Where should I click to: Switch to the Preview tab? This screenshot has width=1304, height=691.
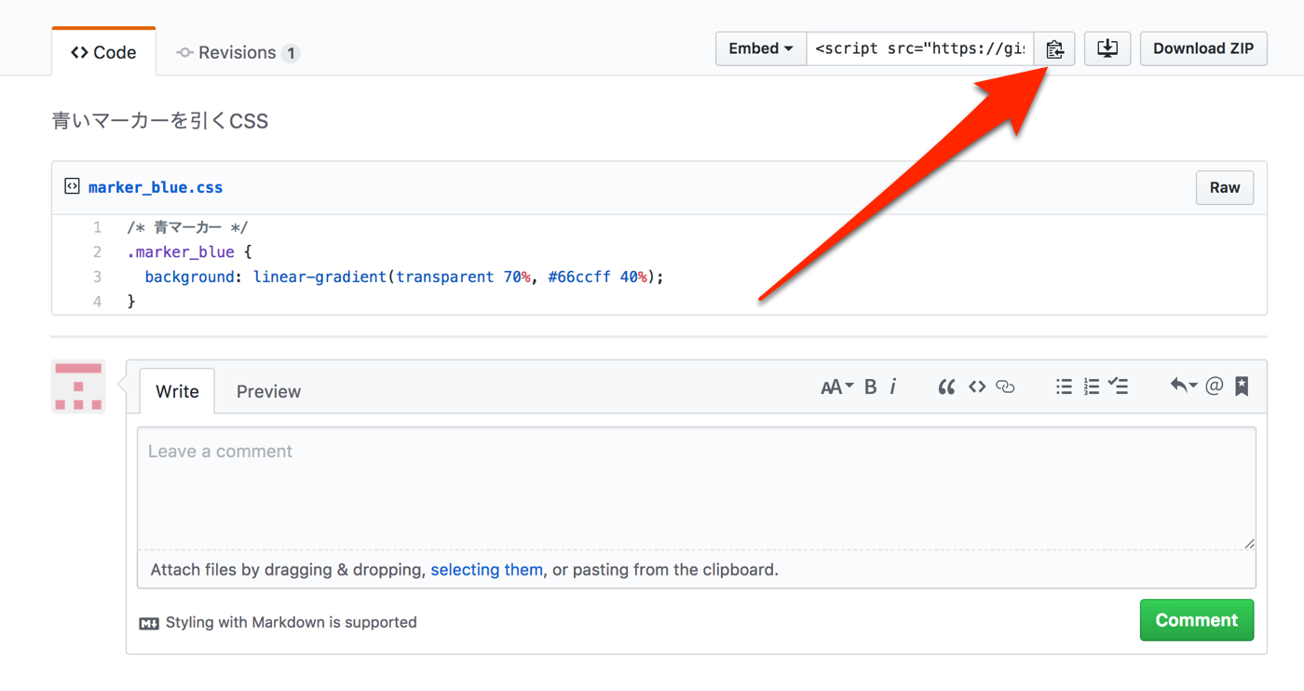coord(268,392)
